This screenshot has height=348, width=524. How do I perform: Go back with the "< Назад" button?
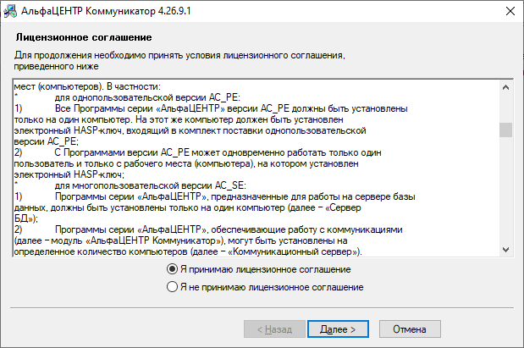point(268,328)
